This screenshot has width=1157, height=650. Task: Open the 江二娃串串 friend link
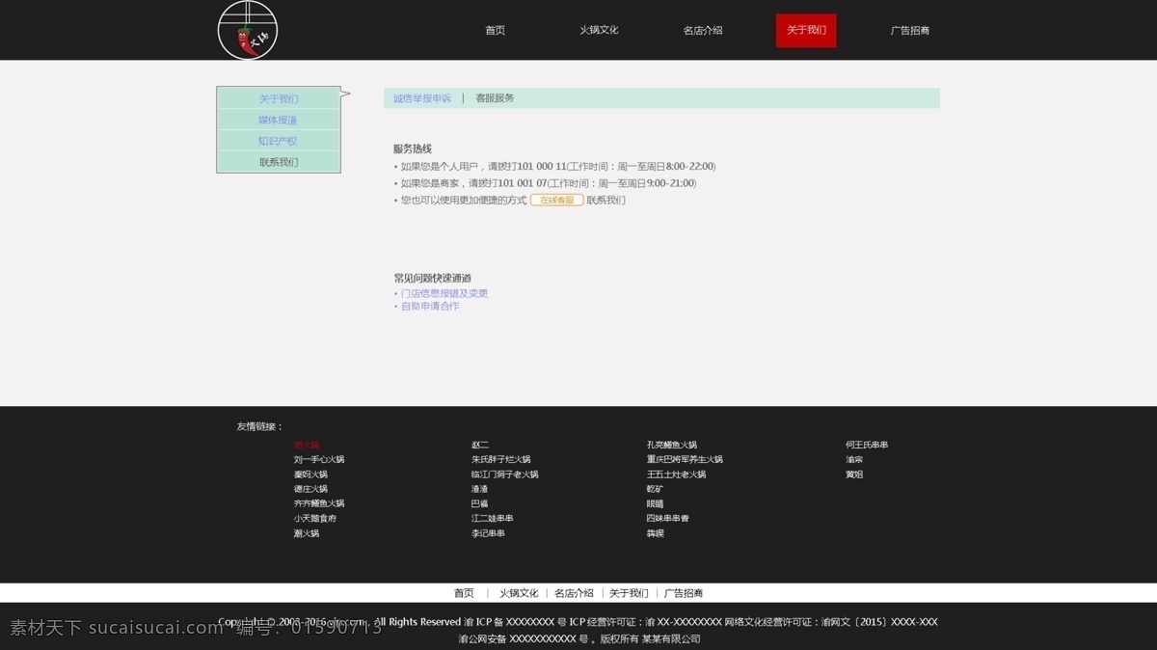(493, 518)
